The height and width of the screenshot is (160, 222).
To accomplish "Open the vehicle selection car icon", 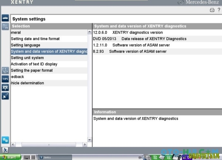I will coord(5,18).
